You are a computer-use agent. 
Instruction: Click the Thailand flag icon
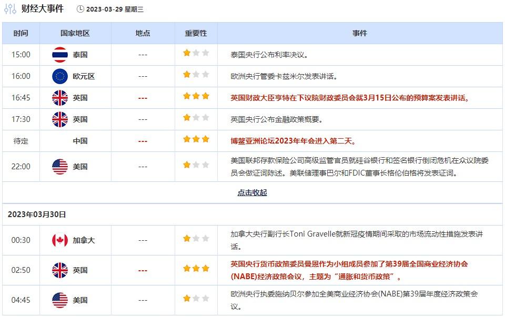click(60, 55)
